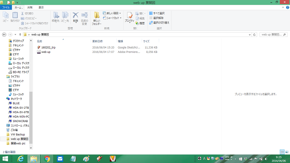Open the 表示 (View) ribbon tab
290x163 pixels.
point(41,7)
